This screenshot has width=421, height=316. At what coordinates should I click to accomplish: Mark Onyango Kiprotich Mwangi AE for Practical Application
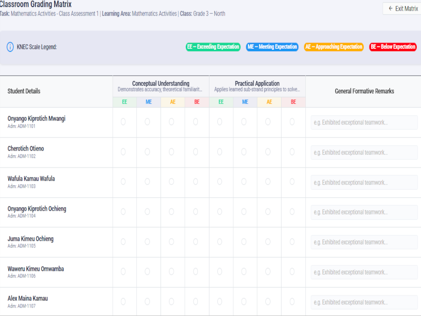[268, 122]
